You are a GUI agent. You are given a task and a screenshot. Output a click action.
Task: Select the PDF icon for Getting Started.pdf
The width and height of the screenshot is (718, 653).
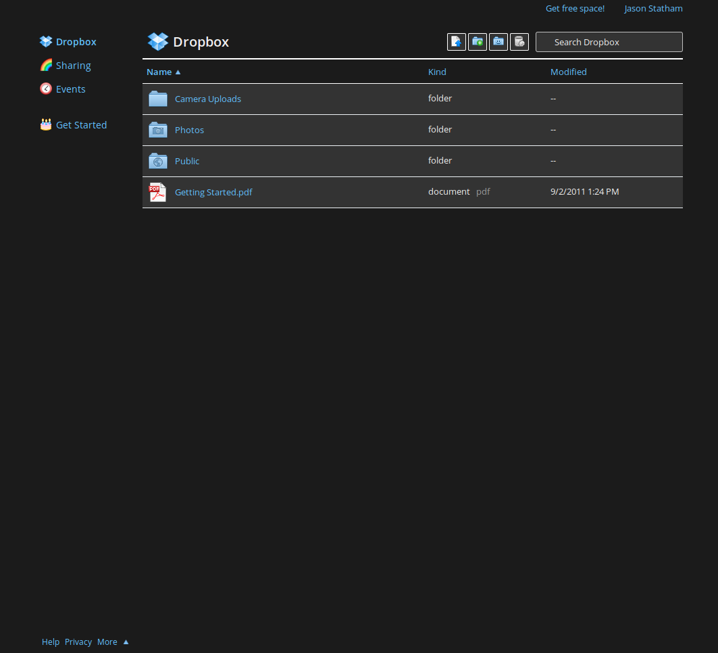[x=157, y=192]
